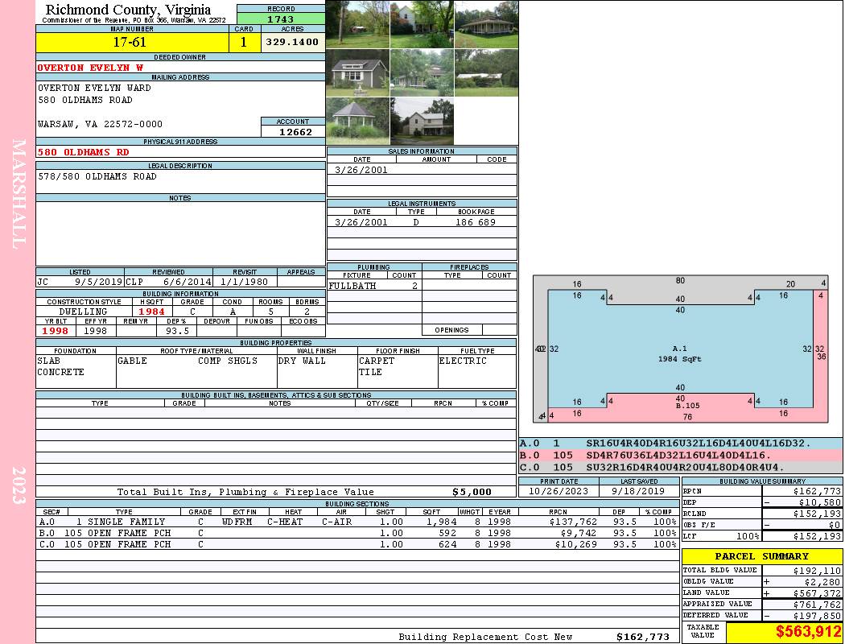This screenshot has height=644, width=845.
Task: Select the green record number 1743 field
Action: pyautogui.click(x=281, y=19)
